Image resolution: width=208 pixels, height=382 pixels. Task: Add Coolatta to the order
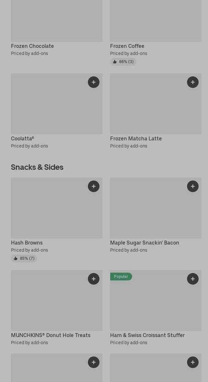tap(94, 82)
